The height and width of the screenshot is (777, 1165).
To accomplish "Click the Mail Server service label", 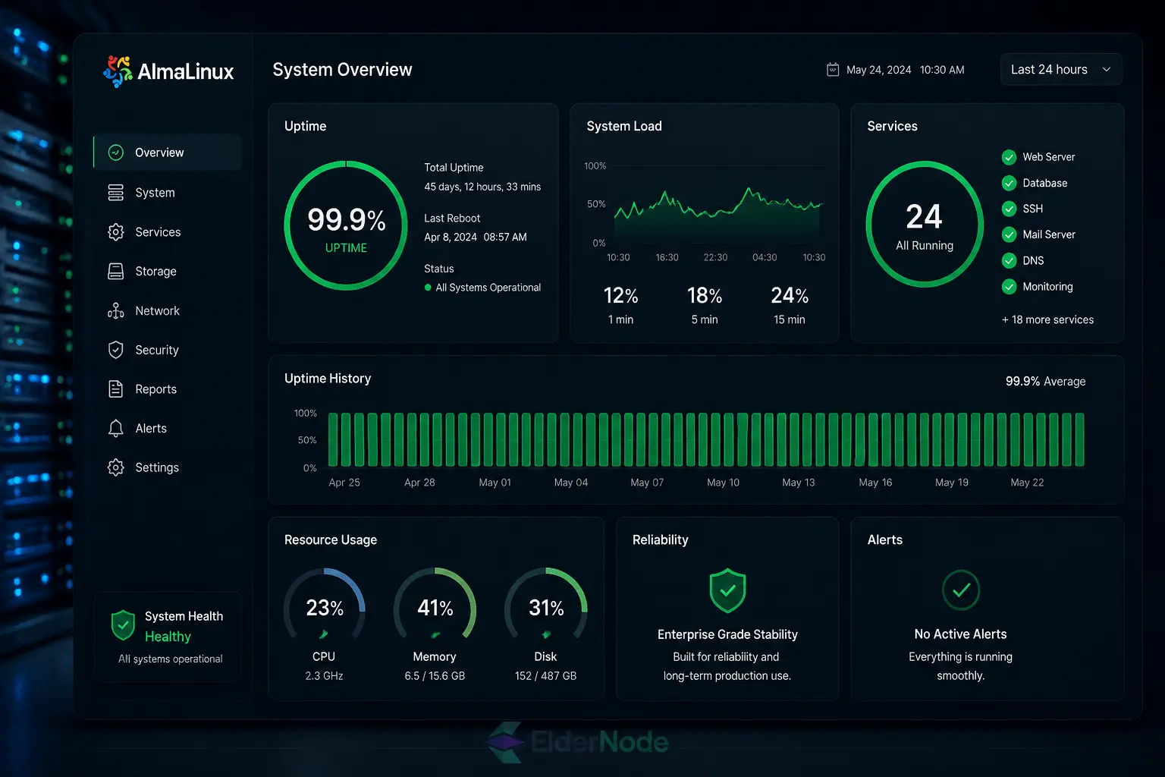I will click(x=1049, y=234).
